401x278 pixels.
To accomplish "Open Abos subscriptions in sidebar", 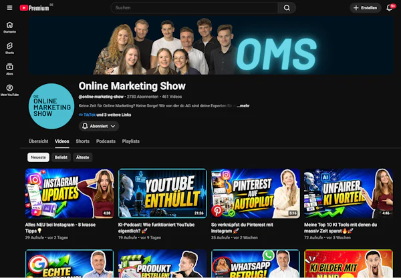I will click(9, 69).
